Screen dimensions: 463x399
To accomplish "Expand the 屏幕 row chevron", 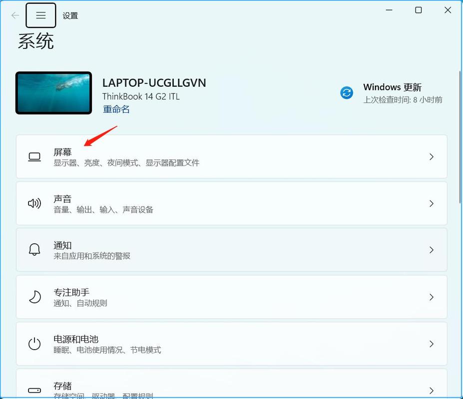I will coord(432,157).
